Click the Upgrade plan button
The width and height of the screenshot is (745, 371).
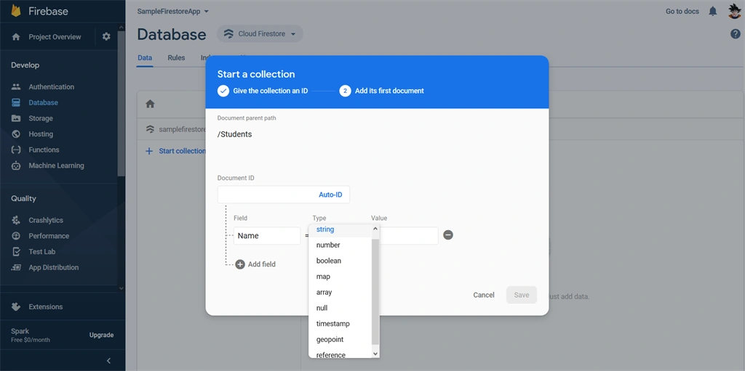[101, 335]
